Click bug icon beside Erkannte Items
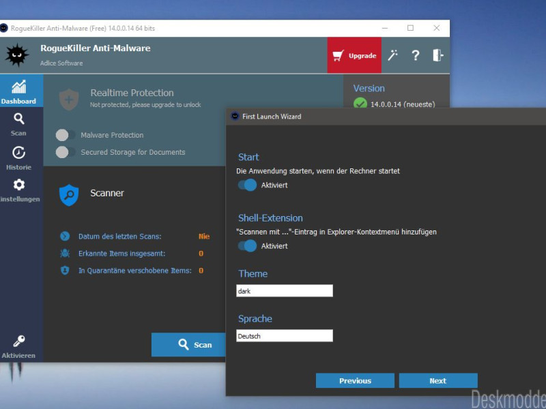The image size is (546, 409). pyautogui.click(x=65, y=253)
